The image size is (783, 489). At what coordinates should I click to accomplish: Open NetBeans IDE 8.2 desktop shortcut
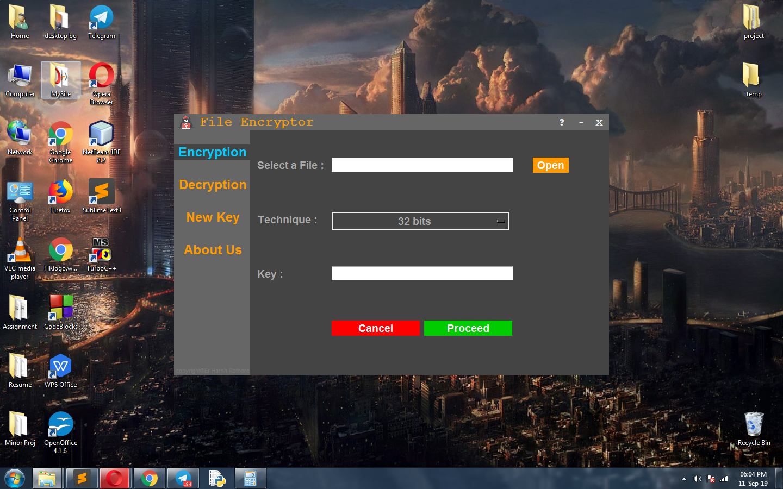coord(101,136)
